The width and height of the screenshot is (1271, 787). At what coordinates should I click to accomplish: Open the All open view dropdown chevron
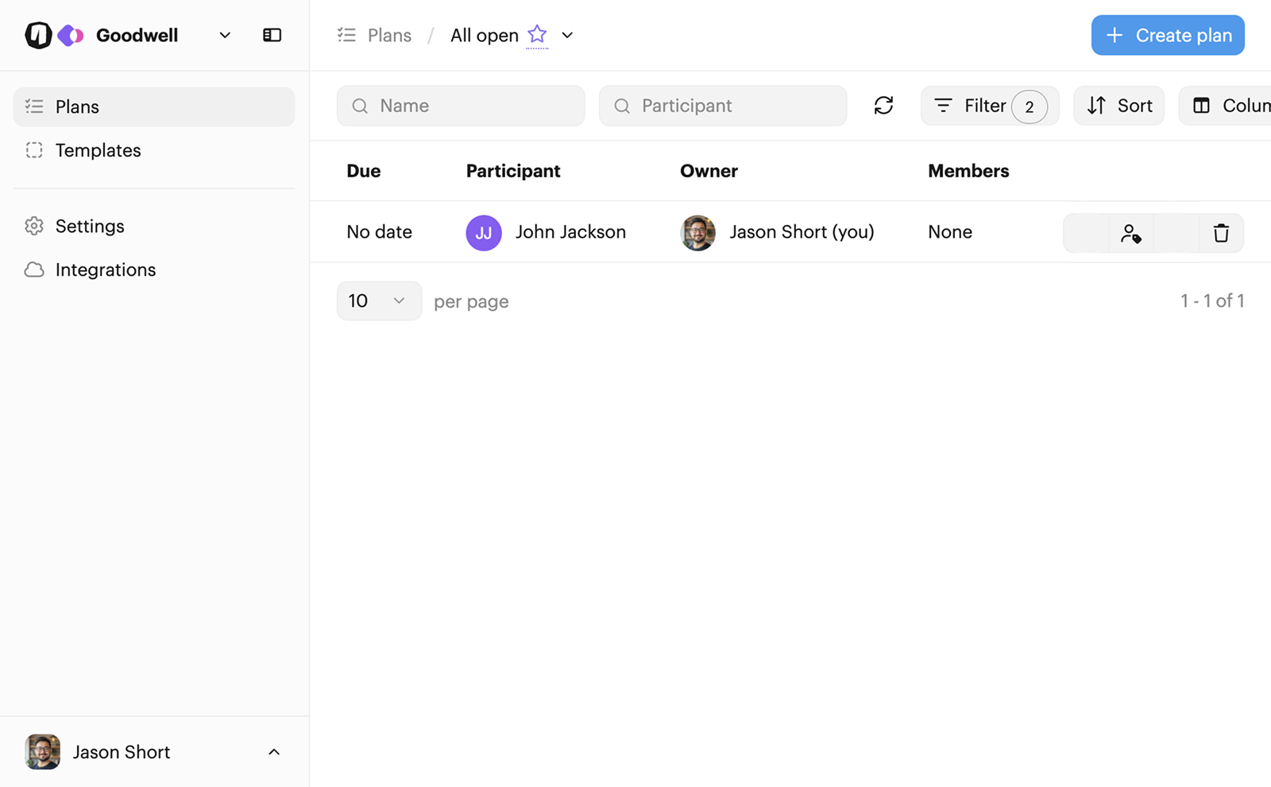click(567, 35)
